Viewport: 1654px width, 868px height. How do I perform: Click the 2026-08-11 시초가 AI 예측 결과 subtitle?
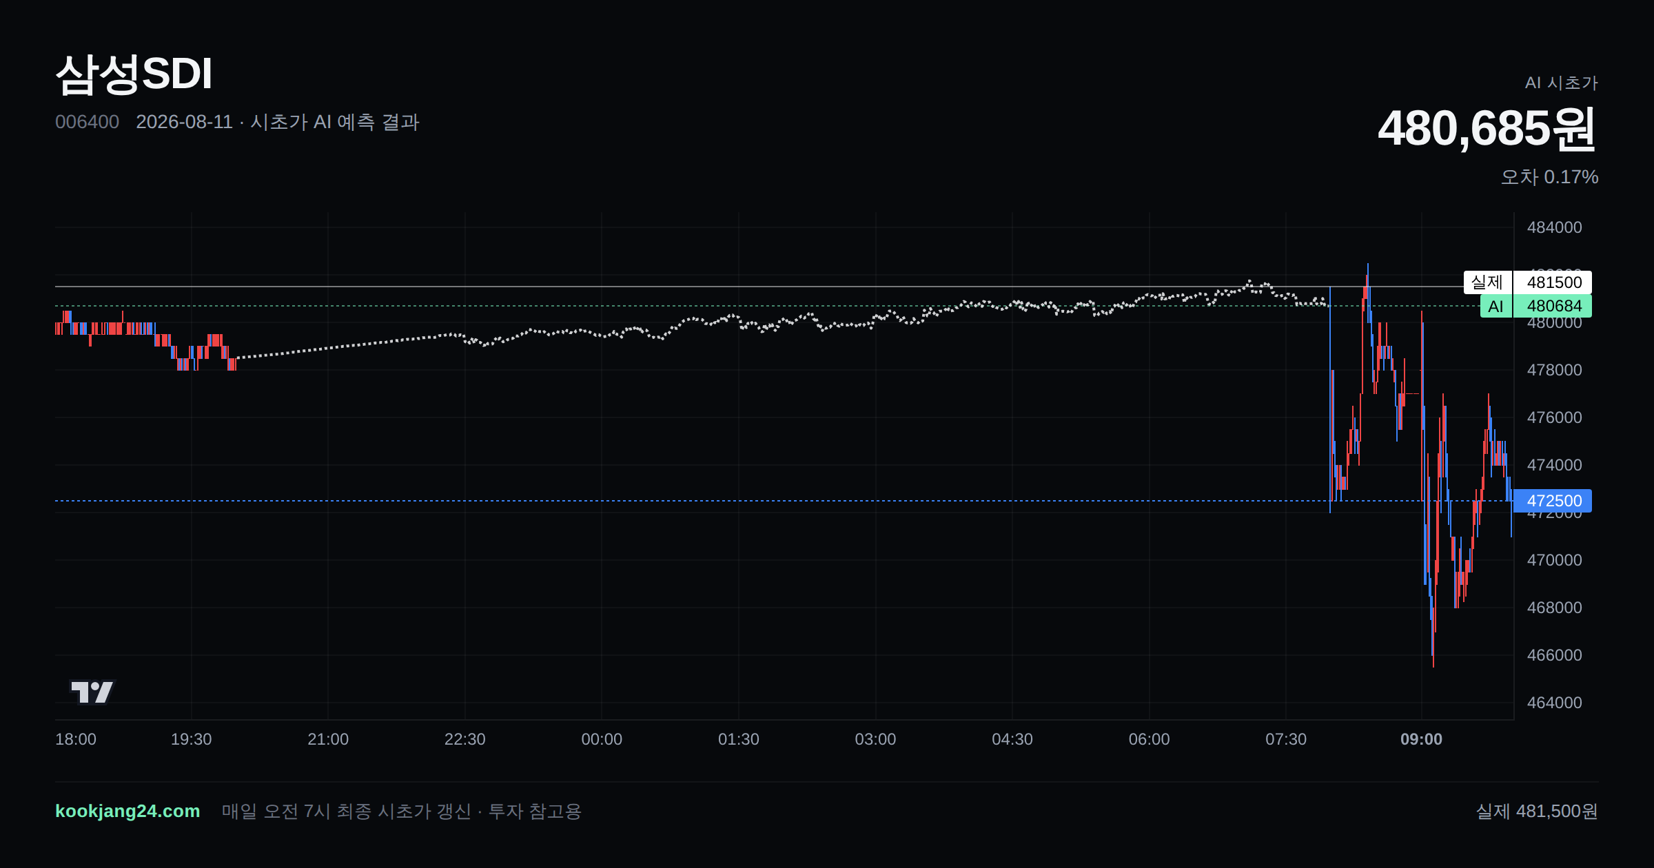tap(278, 122)
